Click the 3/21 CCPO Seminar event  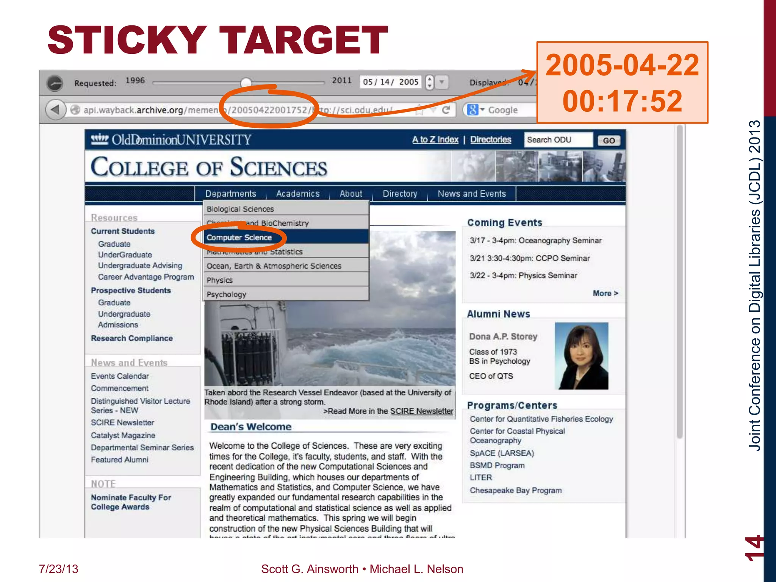click(x=530, y=258)
